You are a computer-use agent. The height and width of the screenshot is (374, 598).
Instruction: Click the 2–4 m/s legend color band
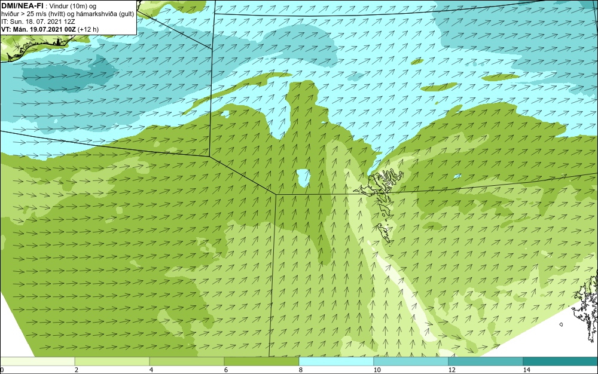click(112, 361)
